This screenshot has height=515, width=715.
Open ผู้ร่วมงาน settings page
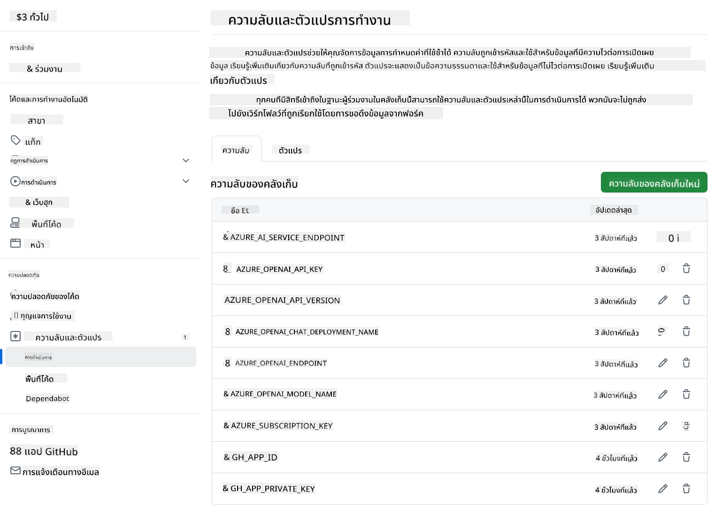(x=45, y=69)
